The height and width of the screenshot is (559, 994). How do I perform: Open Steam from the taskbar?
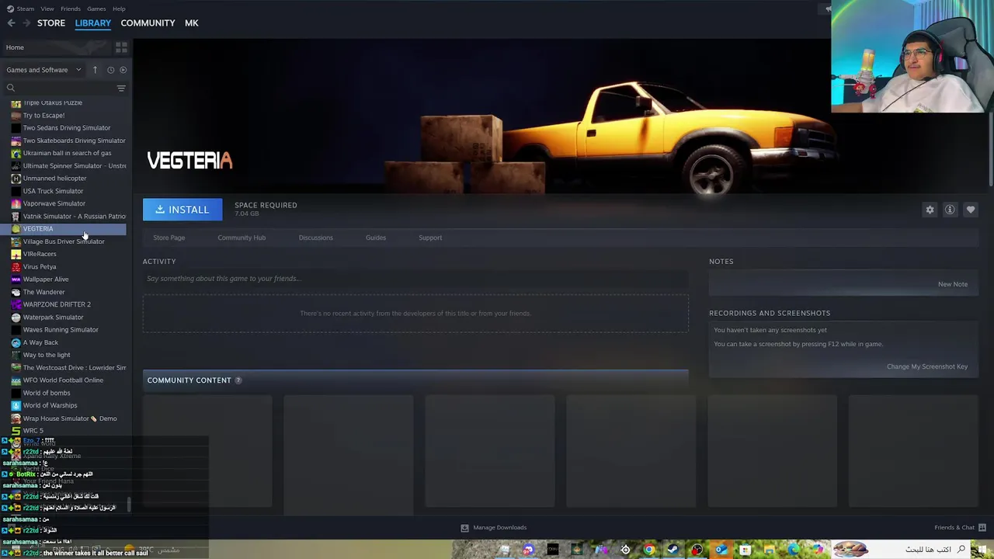[x=673, y=550]
